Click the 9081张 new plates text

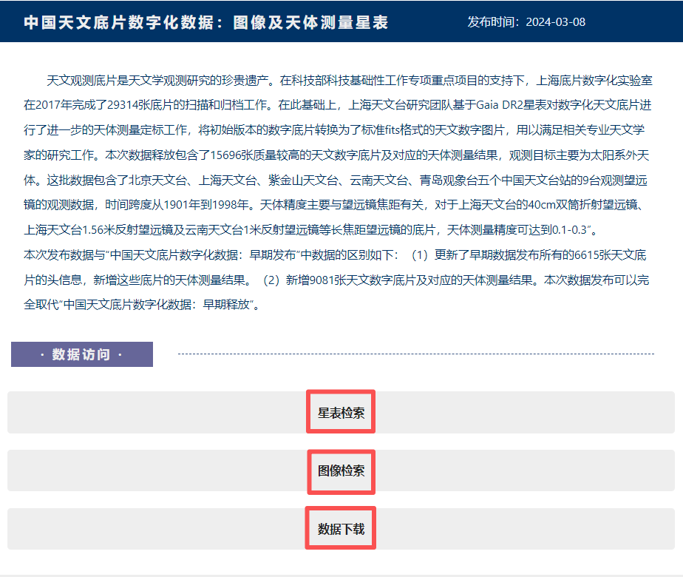click(321, 280)
